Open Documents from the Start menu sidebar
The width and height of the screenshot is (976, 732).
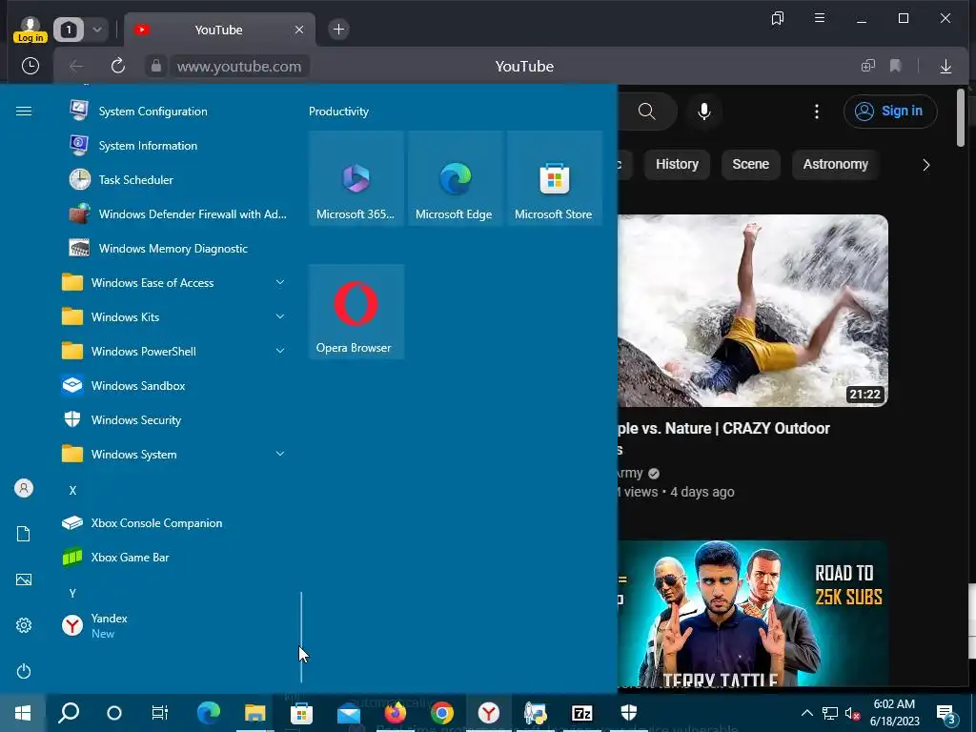tap(24, 534)
